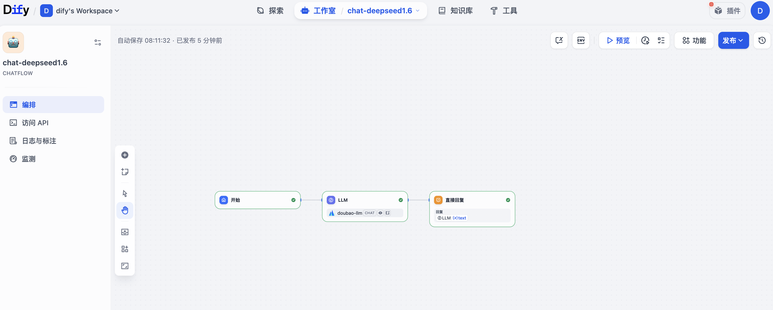Organize nodes with the layout icon
This screenshot has width=773, height=310.
(x=125, y=249)
